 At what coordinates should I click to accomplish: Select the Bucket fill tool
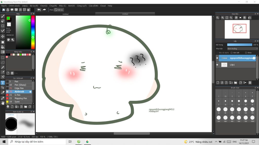[3, 47]
